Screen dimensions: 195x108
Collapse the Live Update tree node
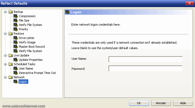[x=5, y=55]
